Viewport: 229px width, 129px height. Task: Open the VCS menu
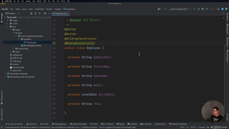58,1
